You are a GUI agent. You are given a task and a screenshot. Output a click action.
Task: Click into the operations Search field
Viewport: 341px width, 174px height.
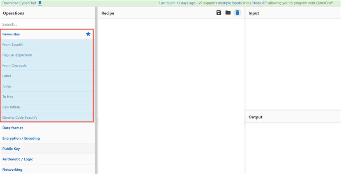pos(47,24)
